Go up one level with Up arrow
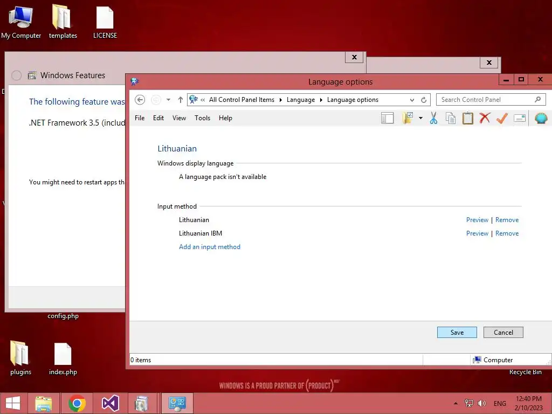Screen dimensions: 552x414 (180, 100)
